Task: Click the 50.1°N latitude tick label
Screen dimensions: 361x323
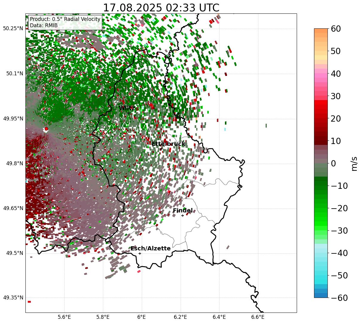Action: (15, 74)
